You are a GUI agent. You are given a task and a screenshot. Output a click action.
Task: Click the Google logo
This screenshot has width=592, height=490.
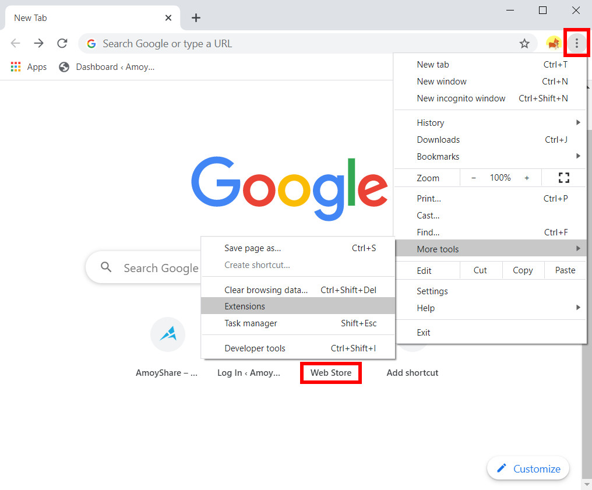pyautogui.click(x=289, y=188)
